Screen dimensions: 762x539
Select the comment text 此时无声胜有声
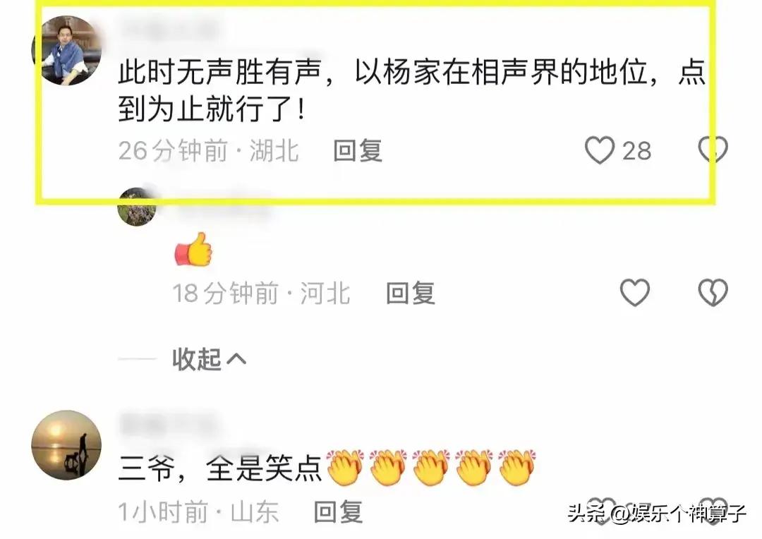[x=220, y=73]
